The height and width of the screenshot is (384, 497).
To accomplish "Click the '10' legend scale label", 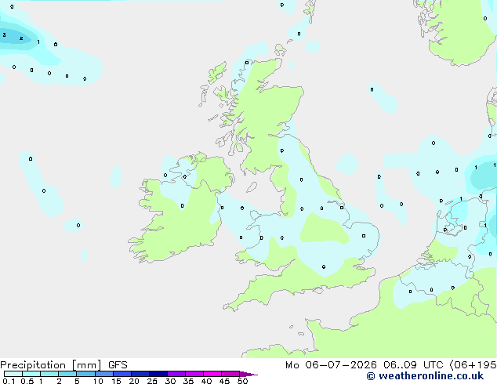I will click(98, 381).
